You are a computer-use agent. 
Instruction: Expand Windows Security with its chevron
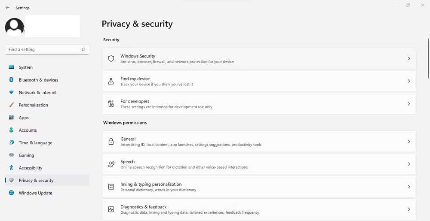coord(408,59)
